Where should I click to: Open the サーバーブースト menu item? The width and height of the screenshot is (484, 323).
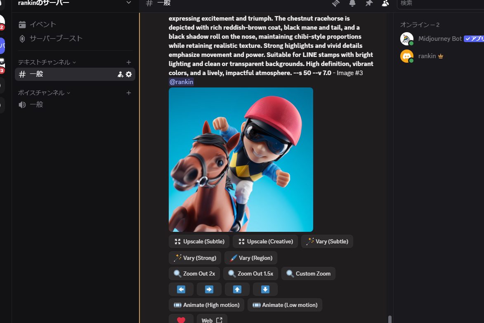tap(56, 38)
